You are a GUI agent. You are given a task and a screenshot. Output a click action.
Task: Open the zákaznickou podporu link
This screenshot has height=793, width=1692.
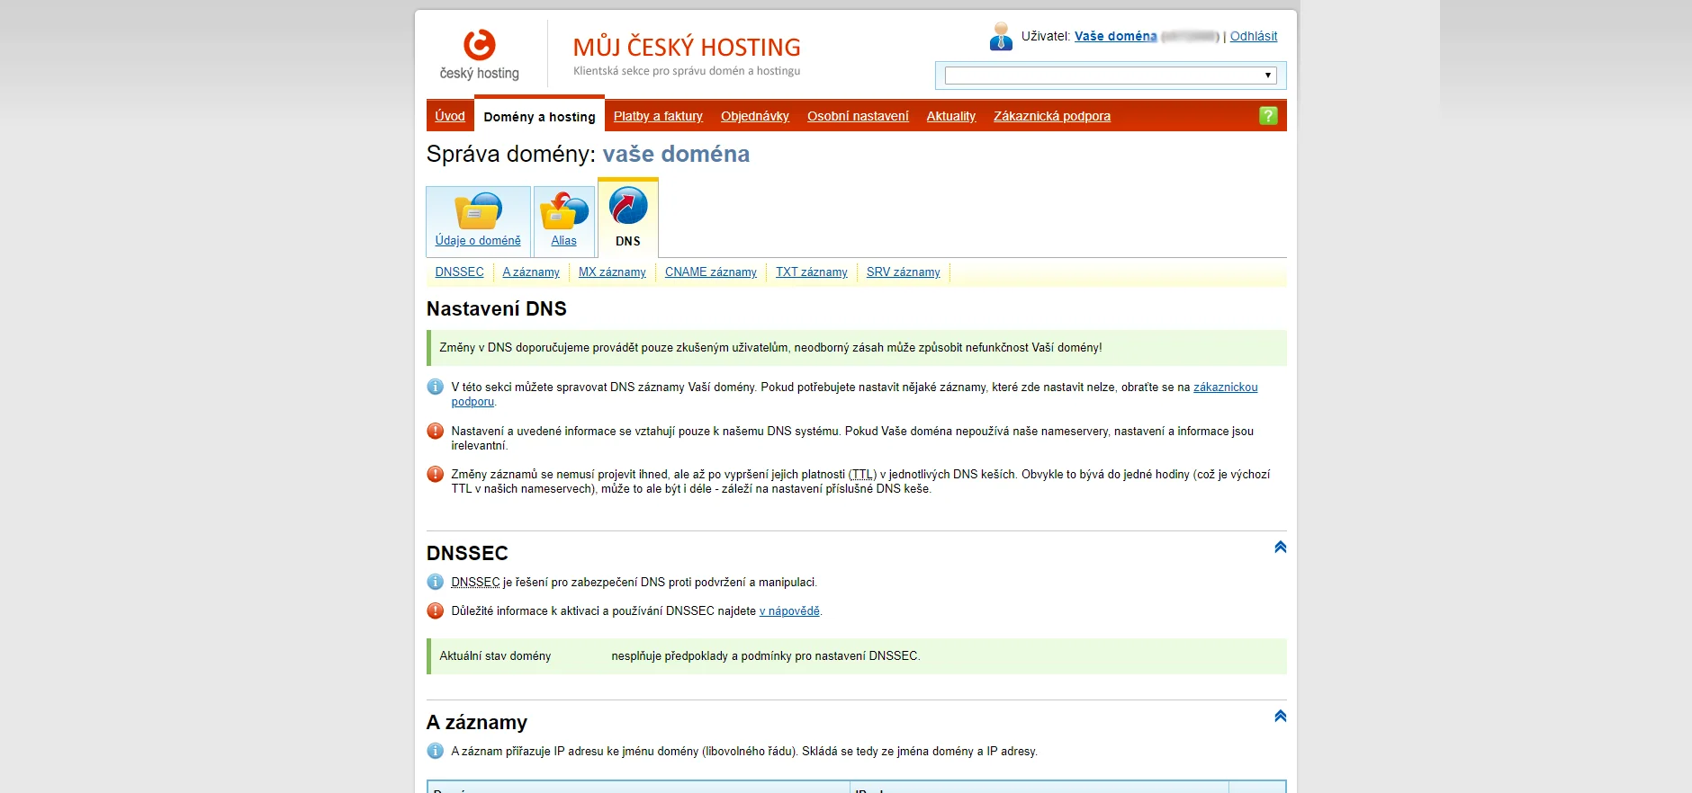pos(1225,388)
